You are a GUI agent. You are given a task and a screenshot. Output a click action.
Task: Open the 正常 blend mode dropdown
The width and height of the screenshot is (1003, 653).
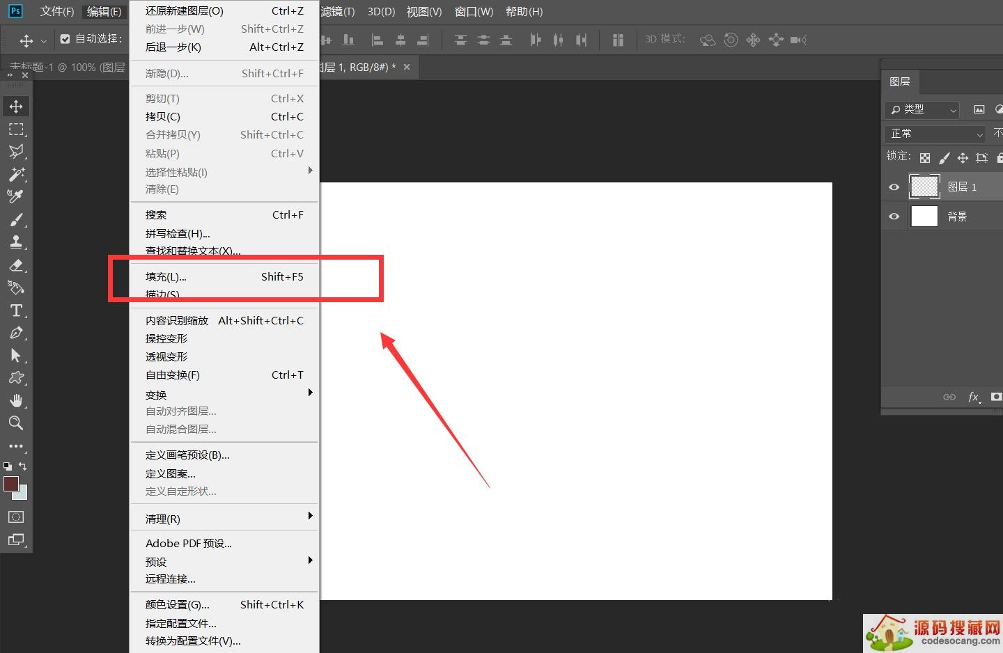click(x=935, y=134)
